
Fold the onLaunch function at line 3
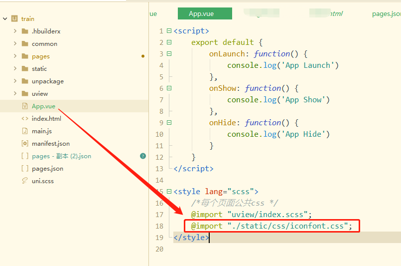[169, 53]
